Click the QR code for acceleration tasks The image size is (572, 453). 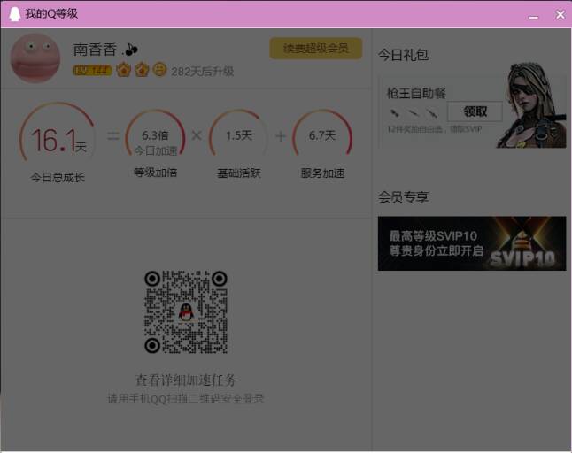[186, 312]
